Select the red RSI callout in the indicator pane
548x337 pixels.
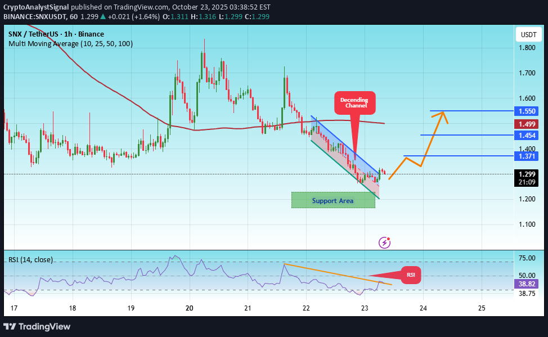(x=410, y=275)
